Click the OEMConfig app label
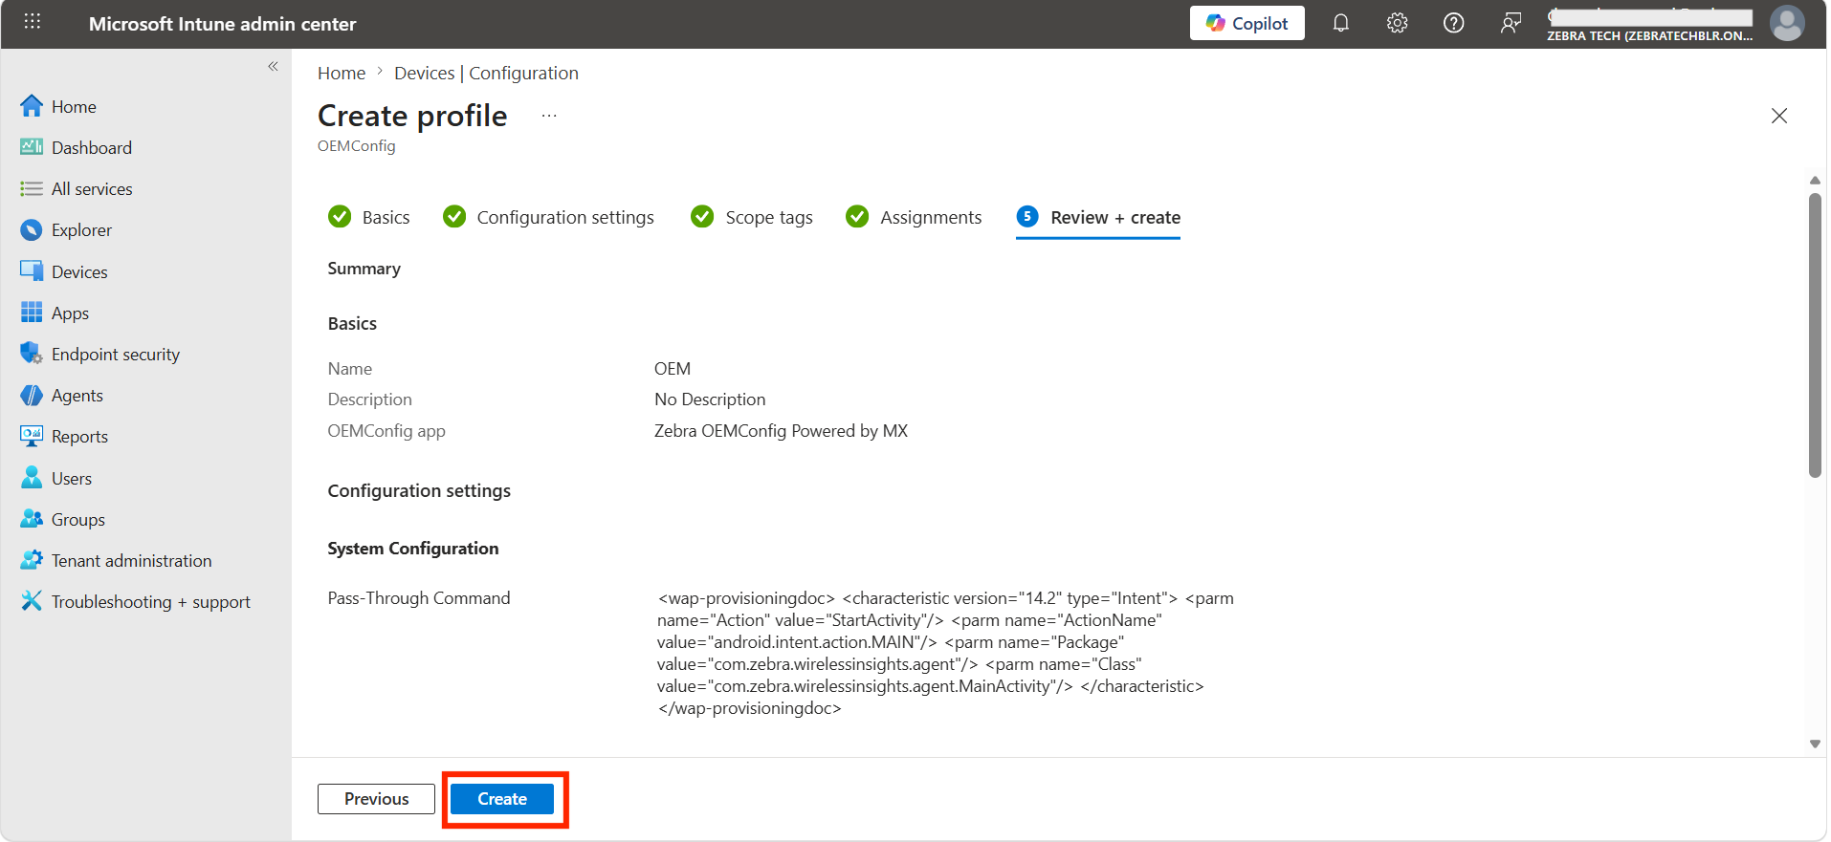1831x842 pixels. pyautogui.click(x=386, y=431)
